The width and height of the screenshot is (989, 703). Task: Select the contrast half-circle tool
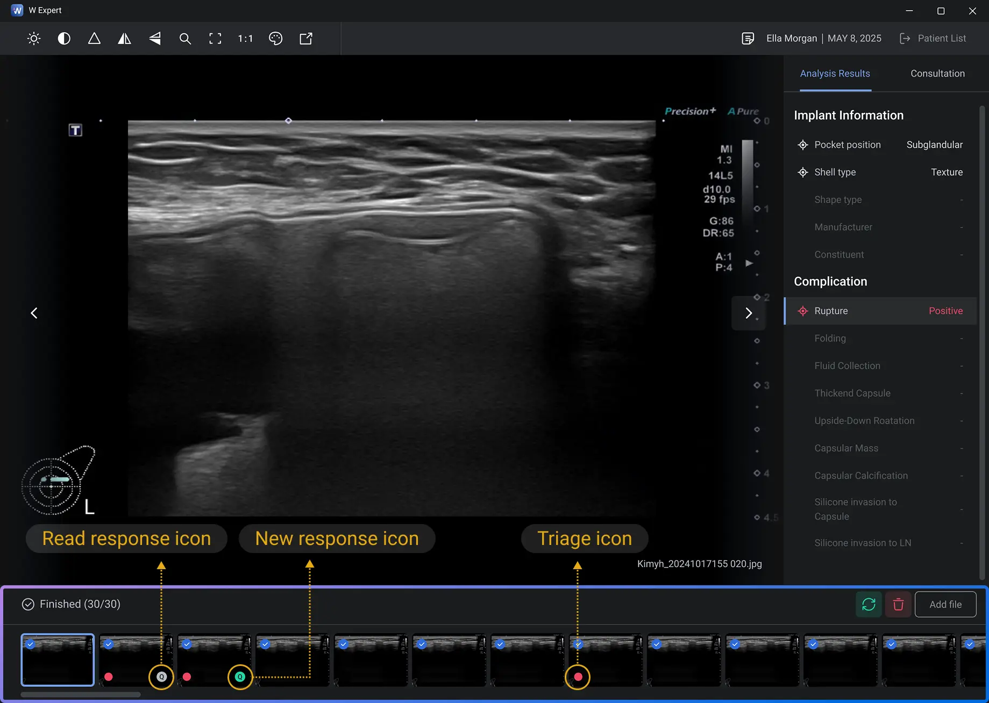[64, 38]
